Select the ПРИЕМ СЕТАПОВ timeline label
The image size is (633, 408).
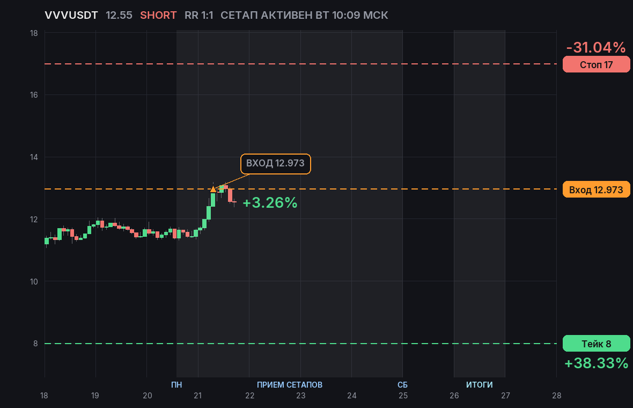pos(290,384)
